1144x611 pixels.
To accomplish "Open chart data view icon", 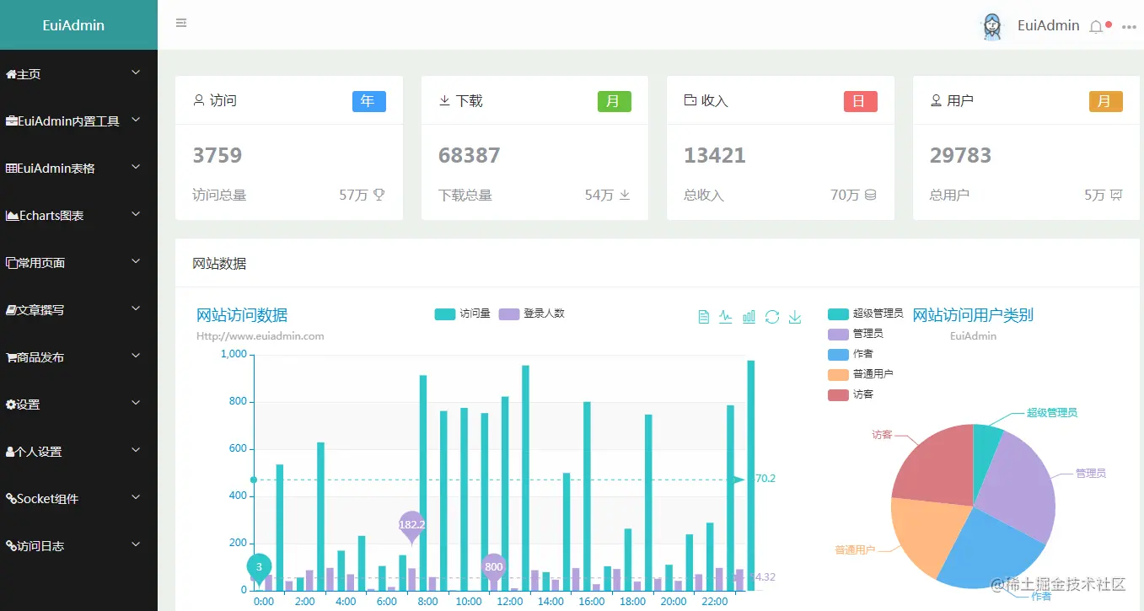I will [704, 317].
